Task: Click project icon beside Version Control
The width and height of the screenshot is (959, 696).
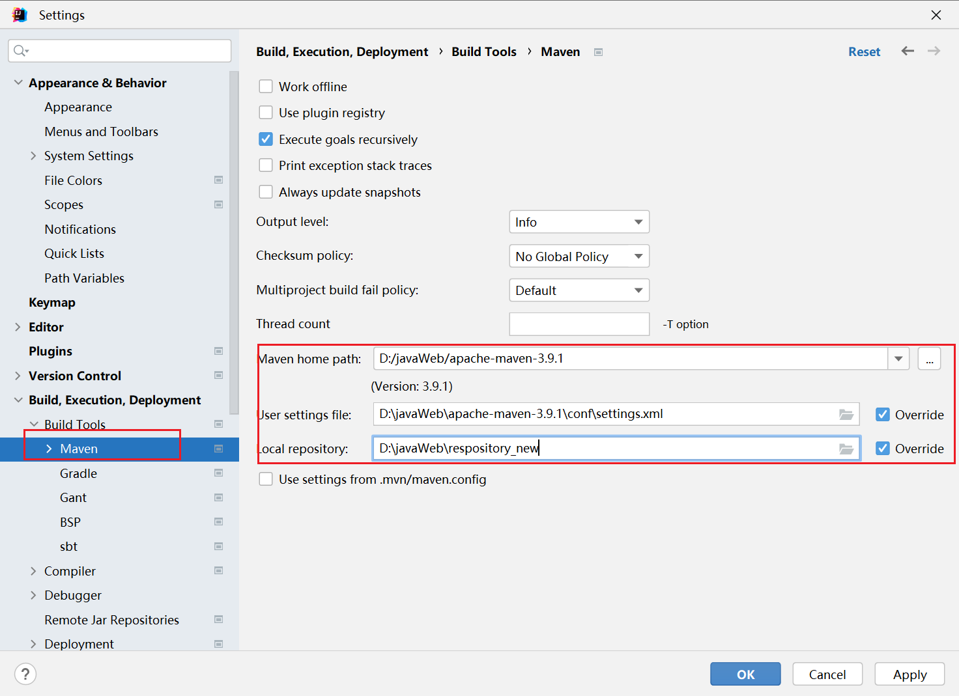Action: [x=218, y=375]
